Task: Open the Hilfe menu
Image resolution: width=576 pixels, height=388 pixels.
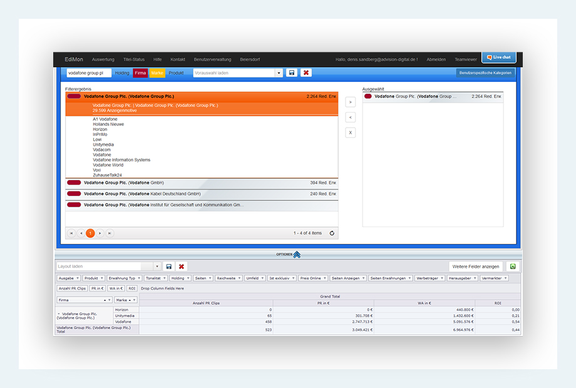Action: (x=158, y=59)
